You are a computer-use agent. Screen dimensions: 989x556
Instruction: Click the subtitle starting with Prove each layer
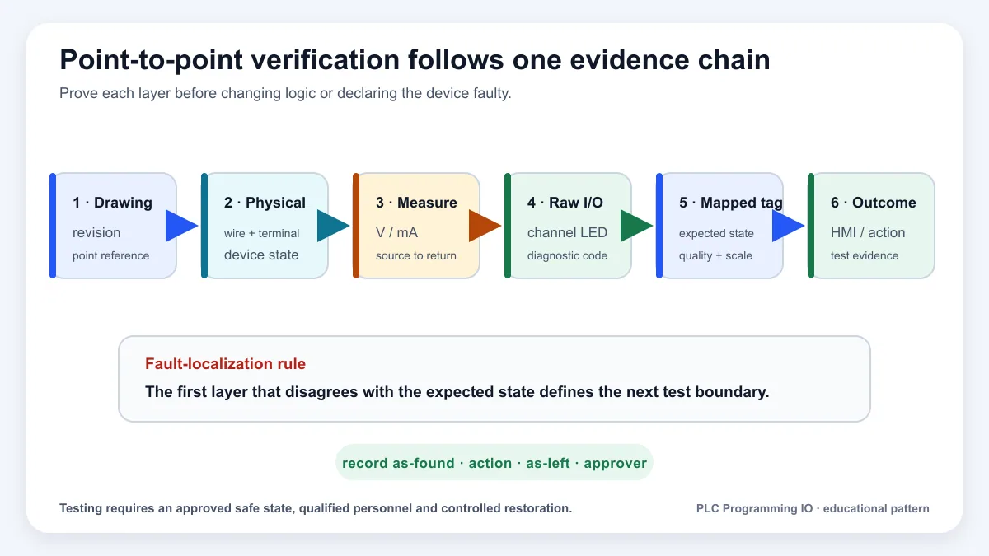(285, 93)
